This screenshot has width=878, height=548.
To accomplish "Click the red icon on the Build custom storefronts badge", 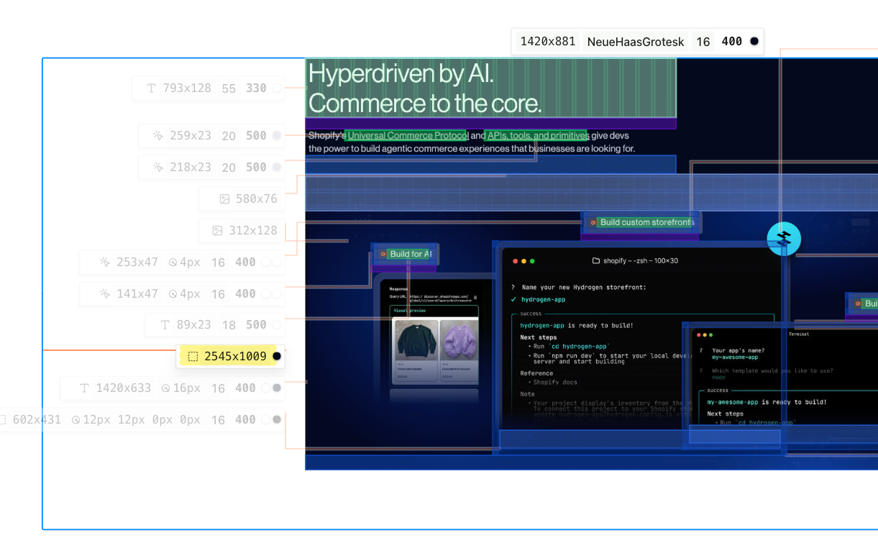I will tap(593, 223).
